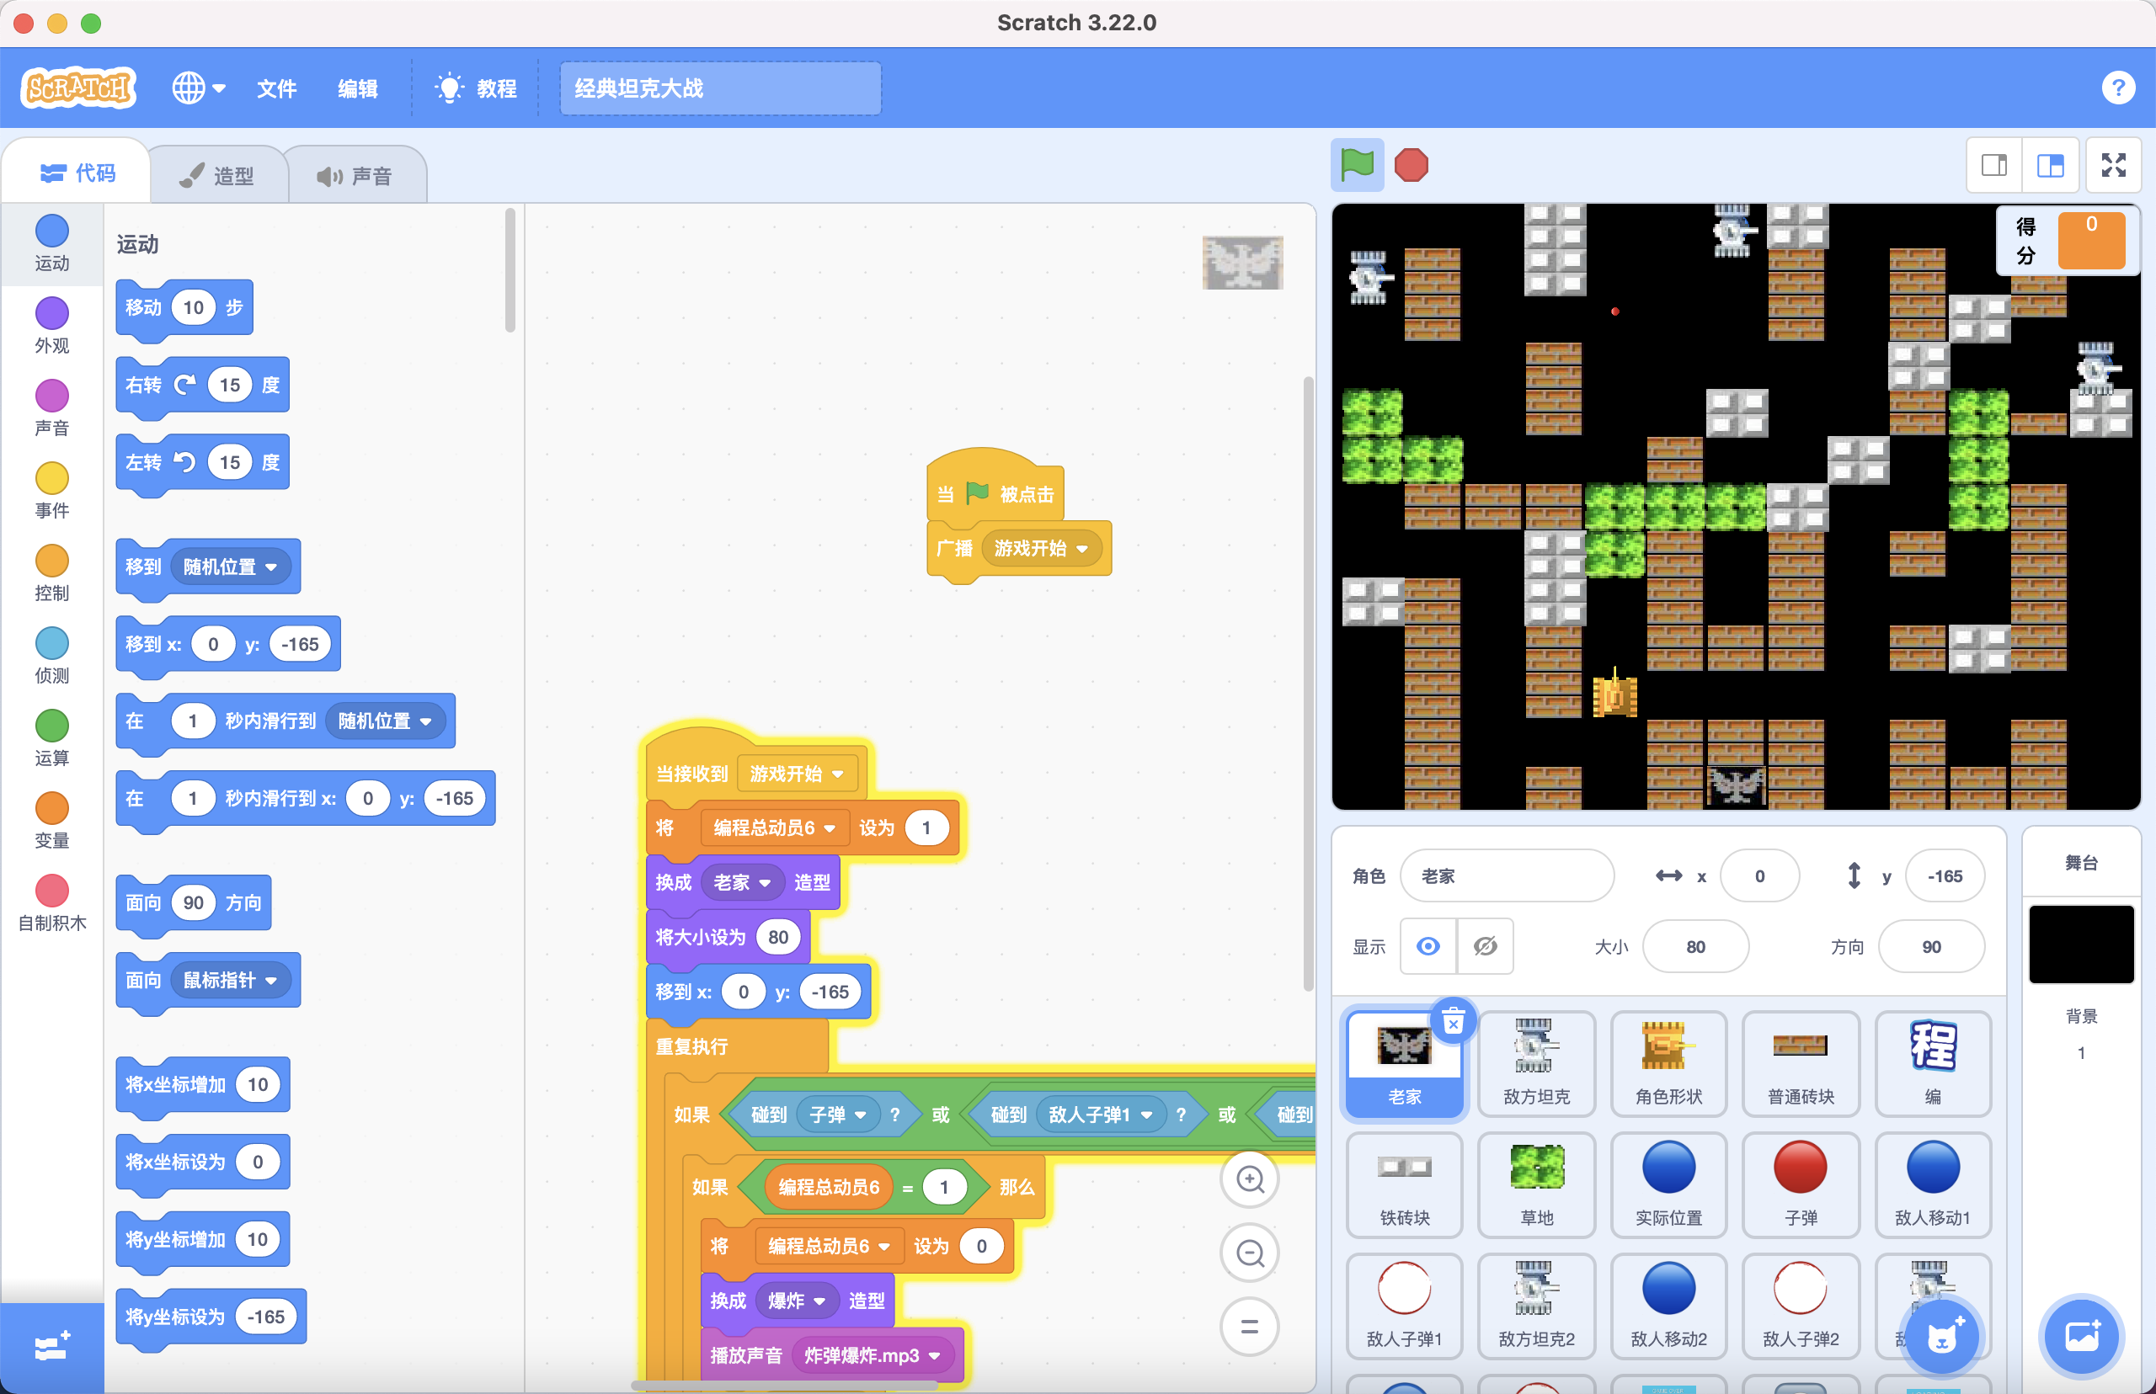
Task: Select the 自制积木 my blocks category
Action: point(51,902)
